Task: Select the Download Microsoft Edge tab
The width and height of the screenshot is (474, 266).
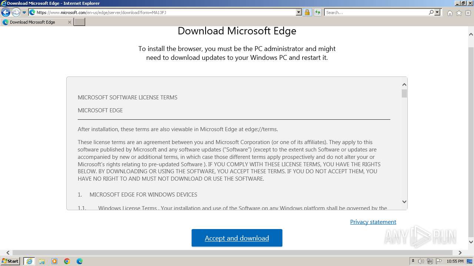Action: click(x=37, y=22)
